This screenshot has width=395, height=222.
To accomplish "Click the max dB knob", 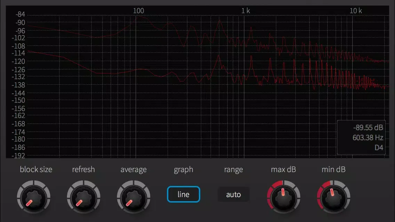I will tap(283, 197).
